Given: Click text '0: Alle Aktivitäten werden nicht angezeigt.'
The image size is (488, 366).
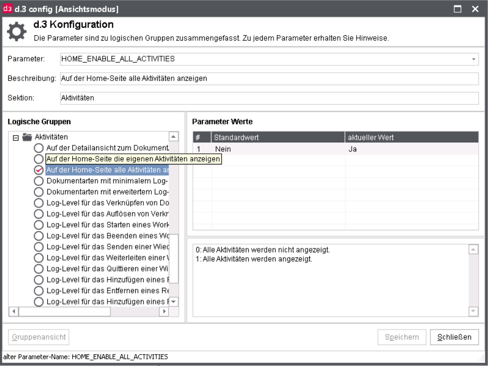Looking at the screenshot, I should pos(263,250).
